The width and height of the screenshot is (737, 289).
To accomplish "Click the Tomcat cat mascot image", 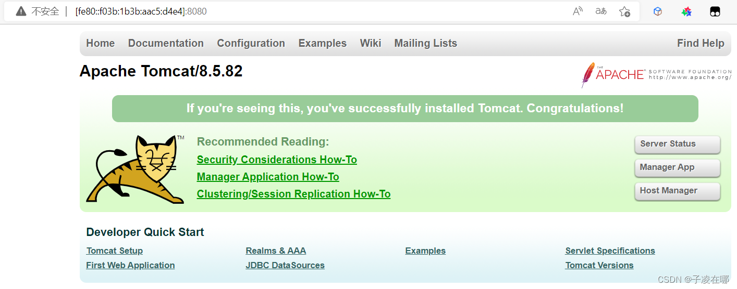I will (136, 169).
